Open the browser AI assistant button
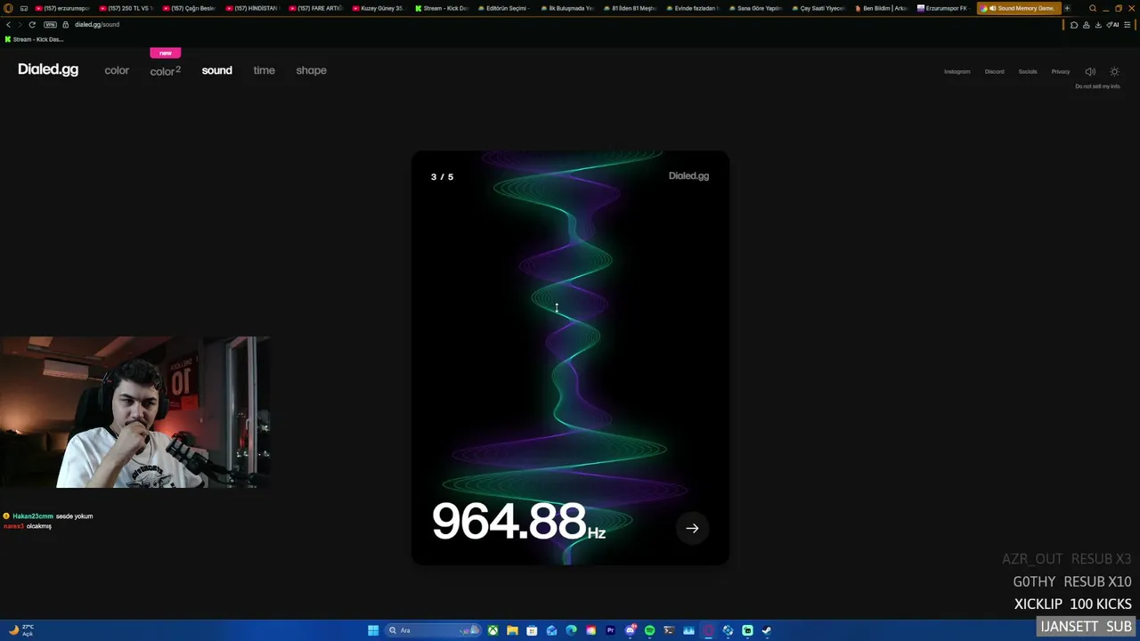The height and width of the screenshot is (641, 1140). coord(1113,25)
